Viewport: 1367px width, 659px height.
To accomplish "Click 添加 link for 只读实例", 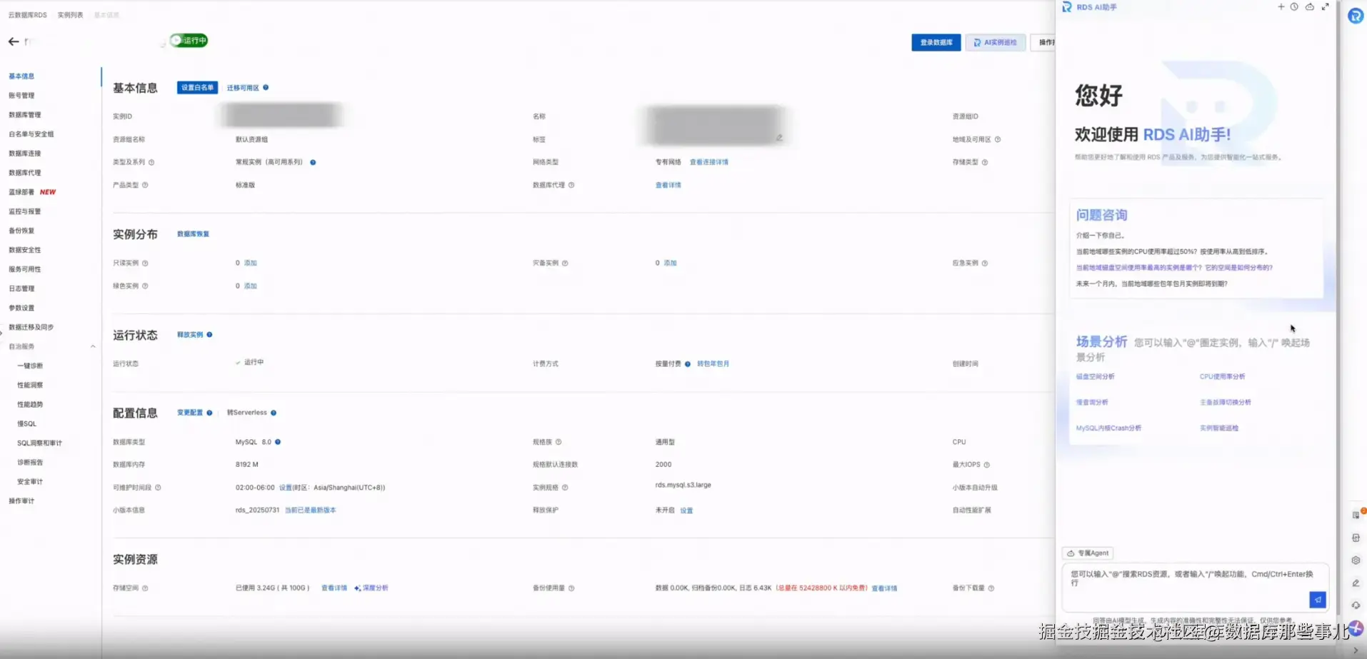I will [251, 263].
